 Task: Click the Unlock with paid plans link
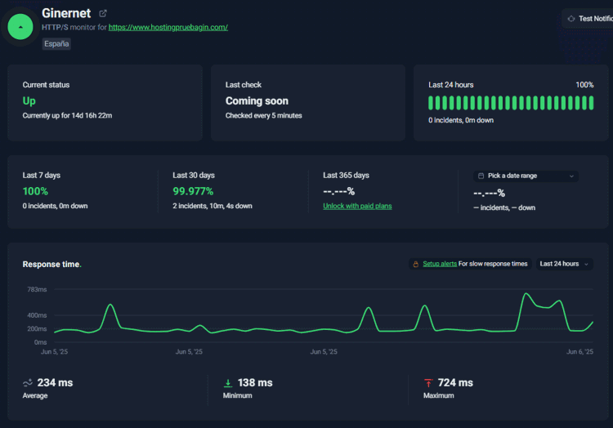[x=357, y=206]
